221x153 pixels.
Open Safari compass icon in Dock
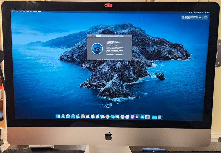tap(73, 117)
